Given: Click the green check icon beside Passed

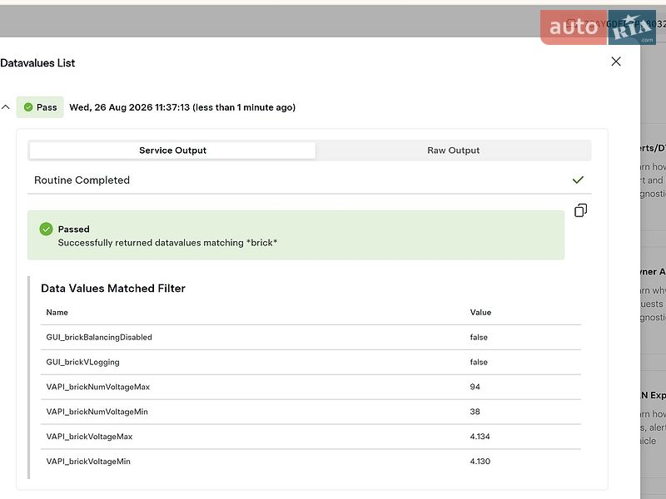Looking at the screenshot, I should (46, 230).
